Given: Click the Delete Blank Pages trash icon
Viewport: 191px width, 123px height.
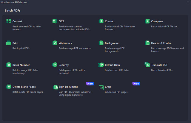Looking at the screenshot, I should click(x=9, y=86).
